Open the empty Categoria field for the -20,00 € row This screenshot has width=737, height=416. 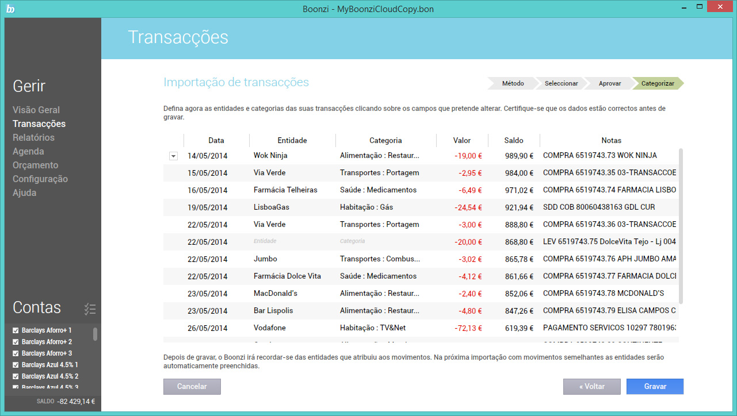click(x=352, y=241)
